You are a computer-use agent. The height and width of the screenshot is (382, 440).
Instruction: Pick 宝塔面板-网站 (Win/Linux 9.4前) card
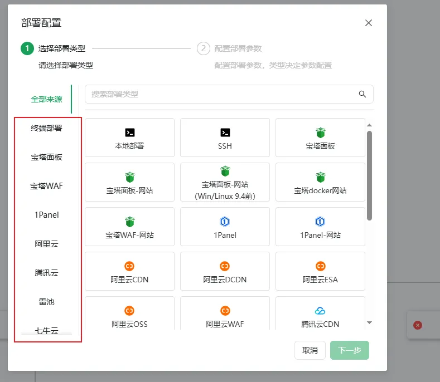[225, 182]
